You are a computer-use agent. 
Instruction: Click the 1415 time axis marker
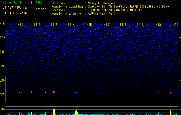[88, 25]
